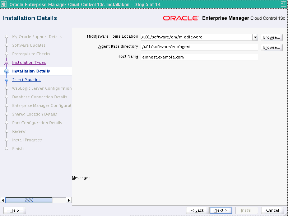Viewport: 288px width, 216px height.
Task: Click the Software Updates step text
Action: click(29, 45)
